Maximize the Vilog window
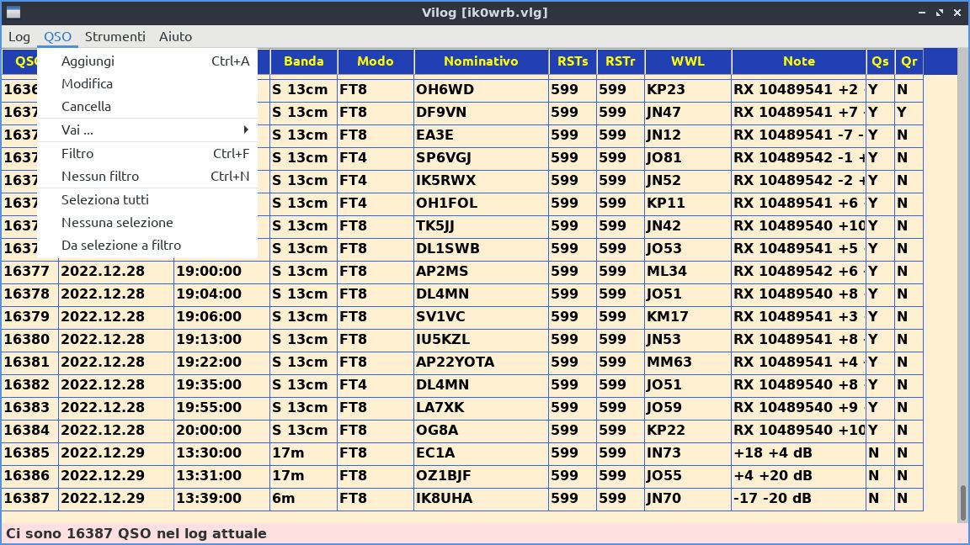970x545 pixels. click(940, 13)
